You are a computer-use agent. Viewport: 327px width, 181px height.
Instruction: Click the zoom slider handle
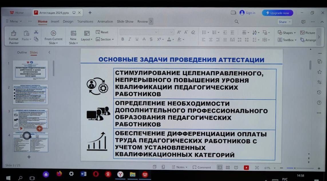tap(295, 168)
